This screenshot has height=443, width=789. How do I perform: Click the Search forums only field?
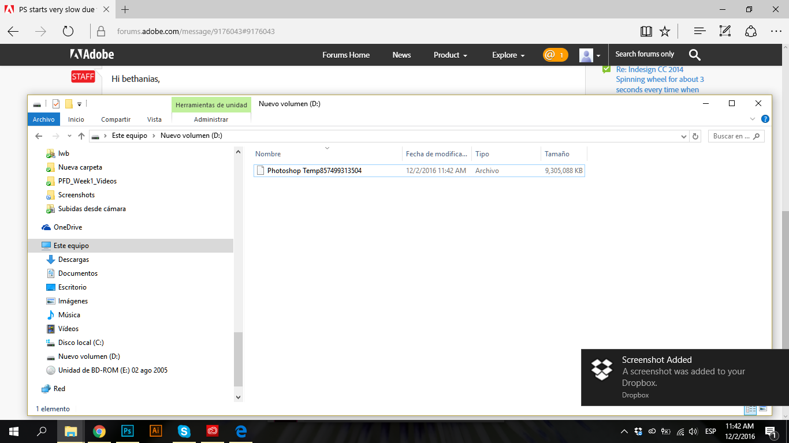645,54
